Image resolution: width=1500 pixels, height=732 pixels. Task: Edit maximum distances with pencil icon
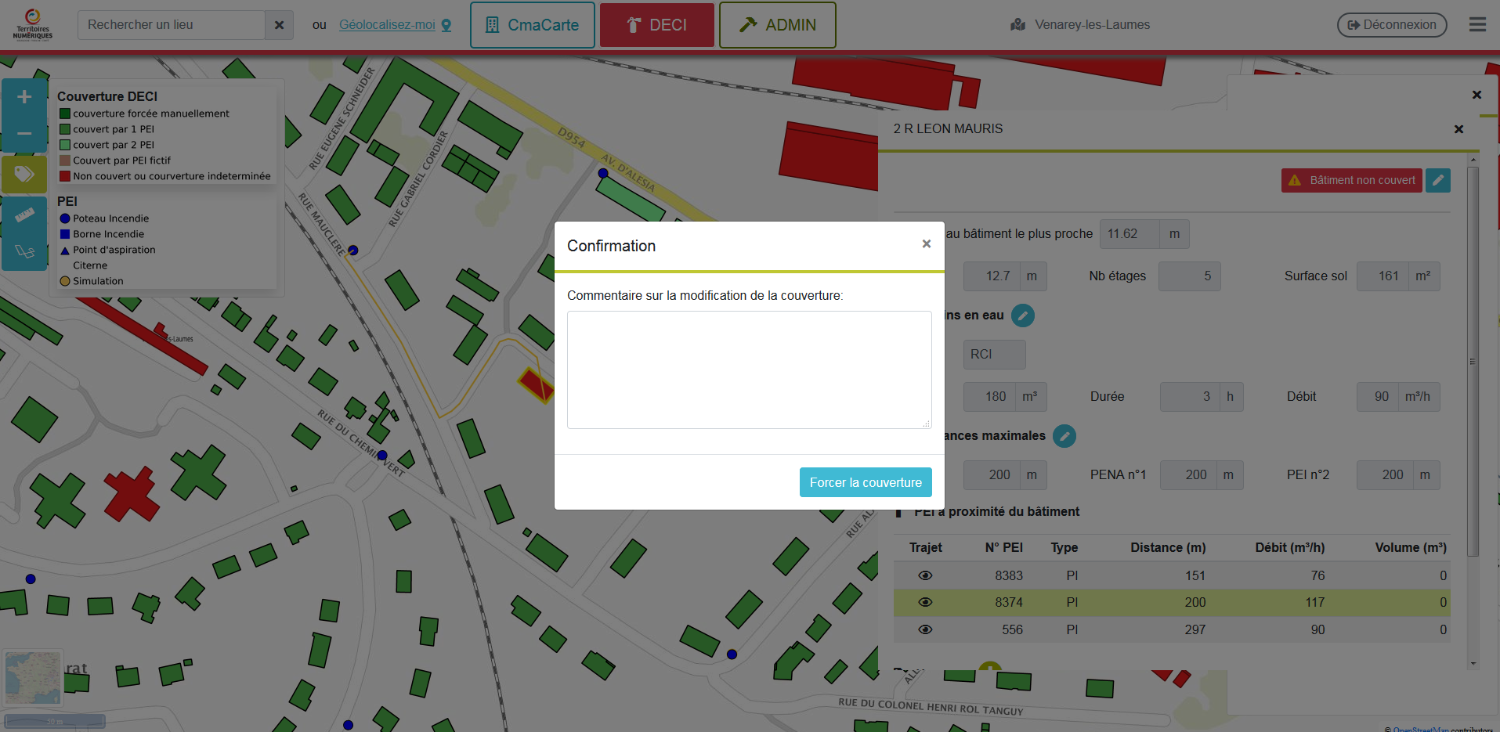[x=1064, y=436]
